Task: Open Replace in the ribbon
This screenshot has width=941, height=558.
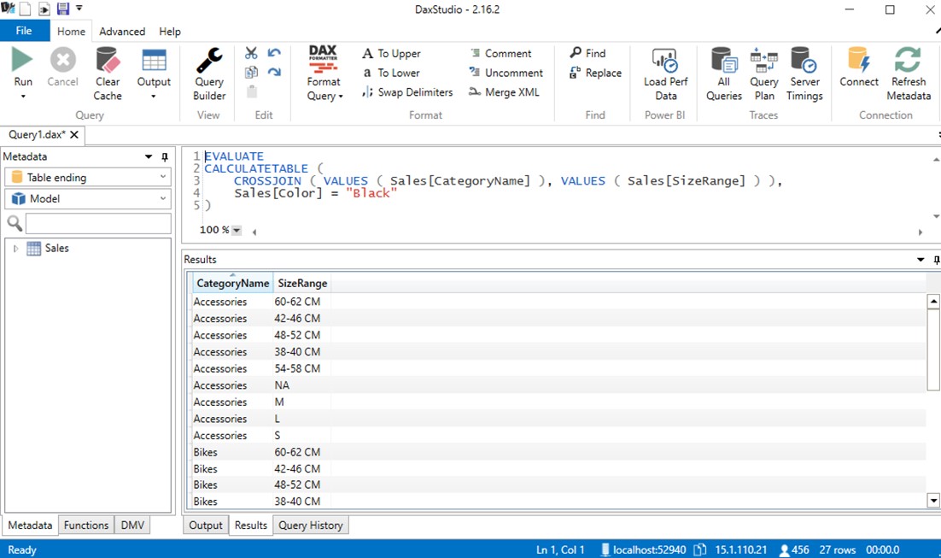Action: 595,73
